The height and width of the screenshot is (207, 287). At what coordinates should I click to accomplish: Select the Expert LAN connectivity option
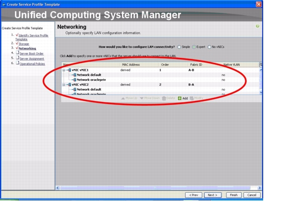pyautogui.click(x=194, y=47)
